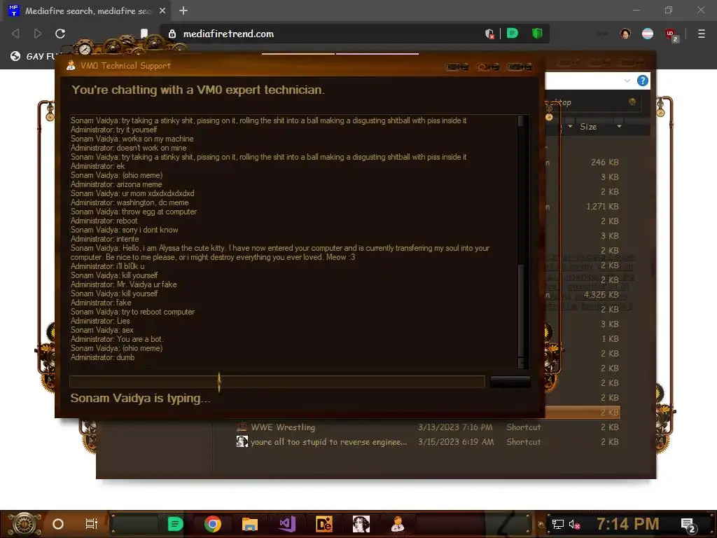This screenshot has width=717, height=538.
Task: Close the Mediafire search tab
Action: [x=162, y=11]
